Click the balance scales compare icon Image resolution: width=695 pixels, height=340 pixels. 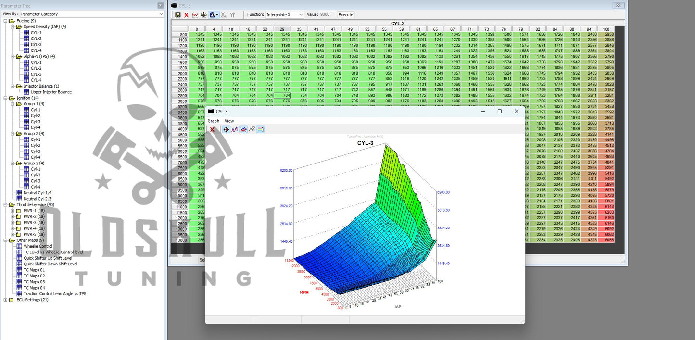(203, 15)
